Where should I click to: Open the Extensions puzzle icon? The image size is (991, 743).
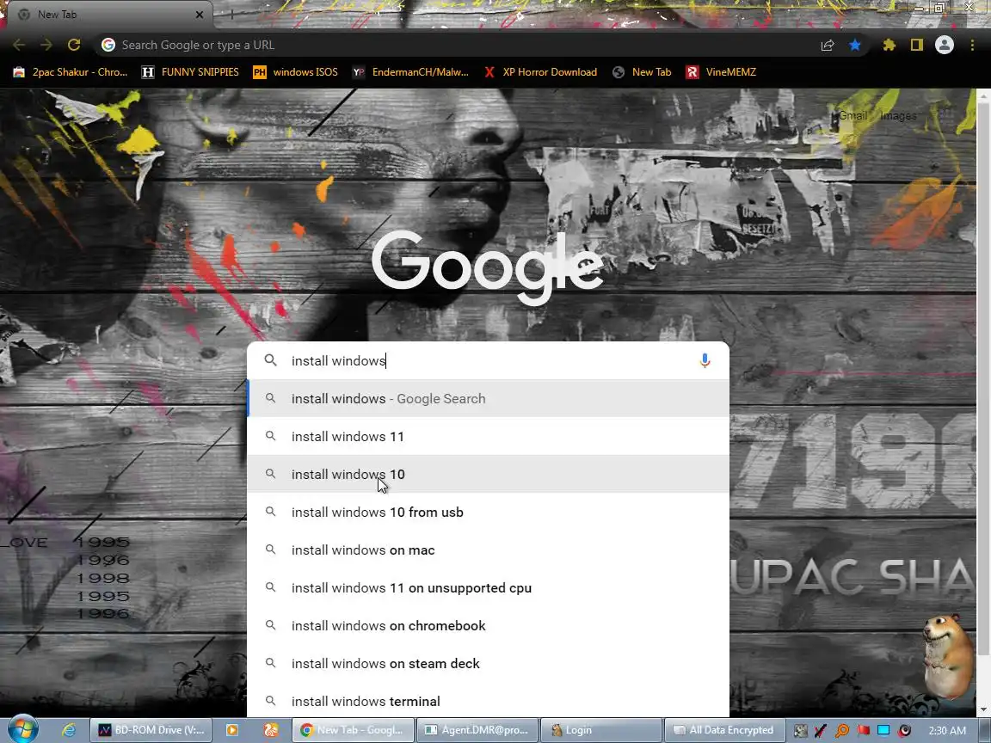[x=889, y=45]
